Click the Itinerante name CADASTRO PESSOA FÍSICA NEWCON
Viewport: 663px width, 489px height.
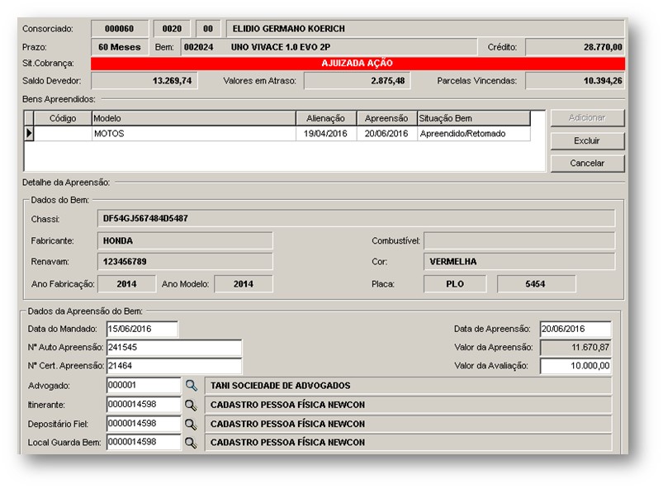pos(409,405)
